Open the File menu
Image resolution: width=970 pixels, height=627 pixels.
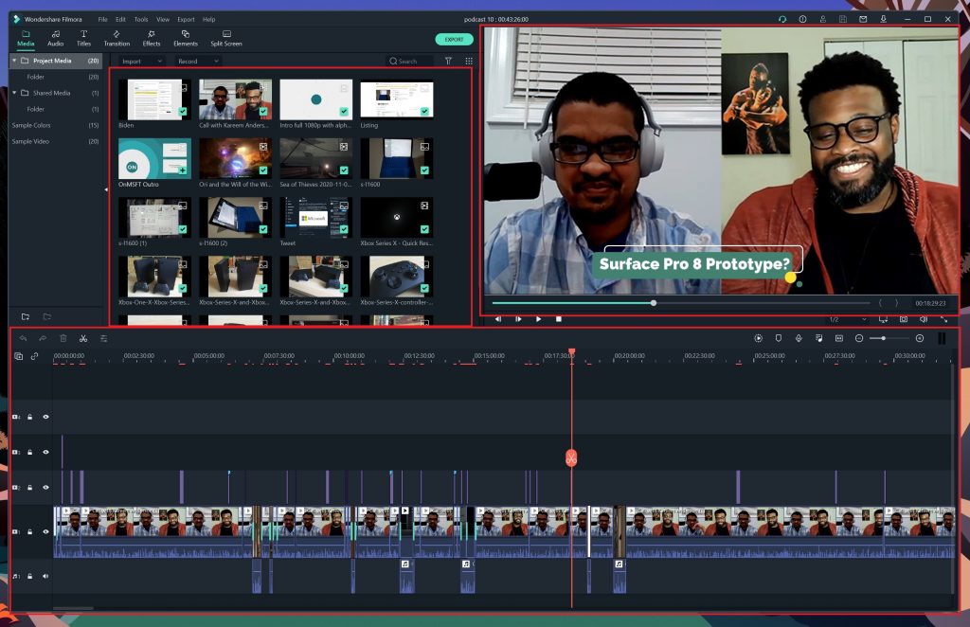point(102,19)
